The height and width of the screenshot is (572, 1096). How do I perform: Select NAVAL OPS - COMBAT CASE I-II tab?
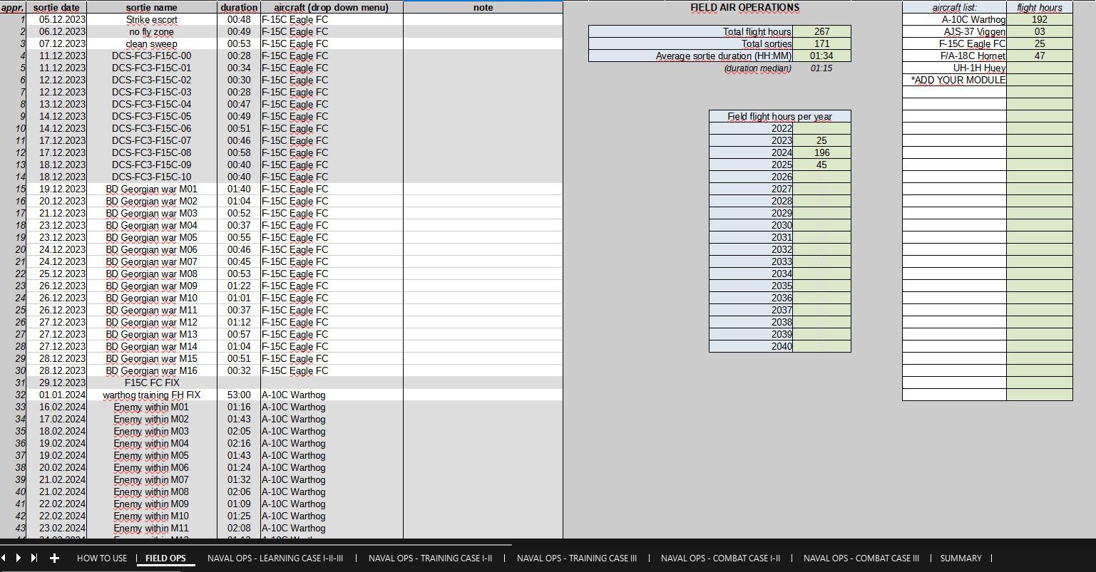[720, 558]
